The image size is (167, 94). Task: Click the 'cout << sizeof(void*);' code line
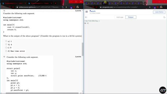(19, 27)
